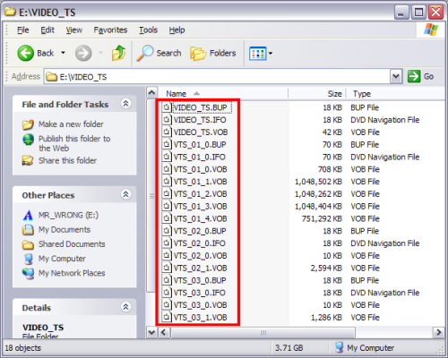Open the Favorites menu

click(110, 30)
